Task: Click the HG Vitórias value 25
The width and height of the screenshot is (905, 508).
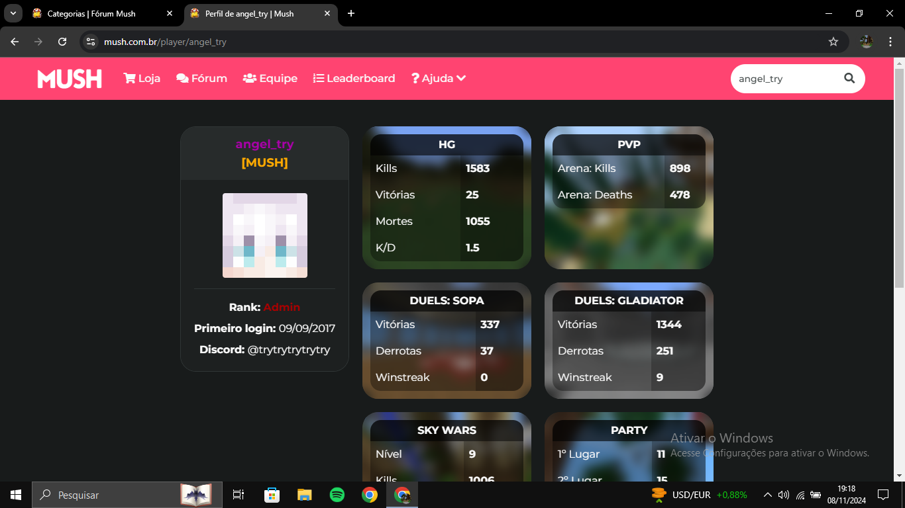Action: tap(472, 194)
